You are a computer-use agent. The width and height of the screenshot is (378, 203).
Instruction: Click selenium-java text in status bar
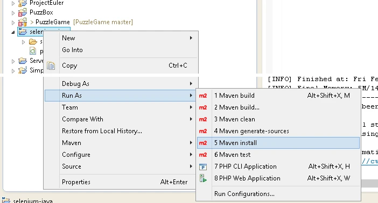(x=33, y=201)
